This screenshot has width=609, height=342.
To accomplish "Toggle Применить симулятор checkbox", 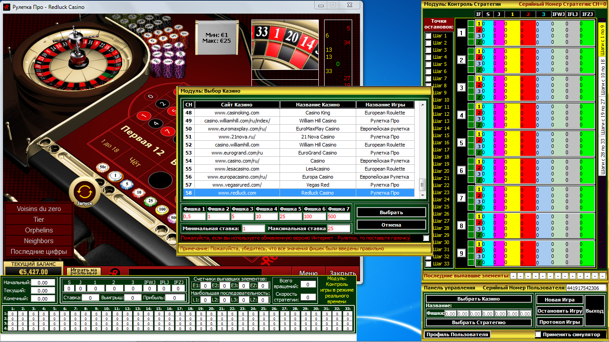I will [x=538, y=334].
